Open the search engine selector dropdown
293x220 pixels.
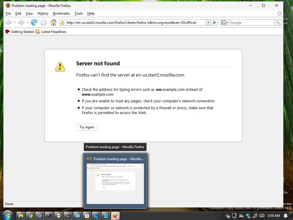pos(225,22)
